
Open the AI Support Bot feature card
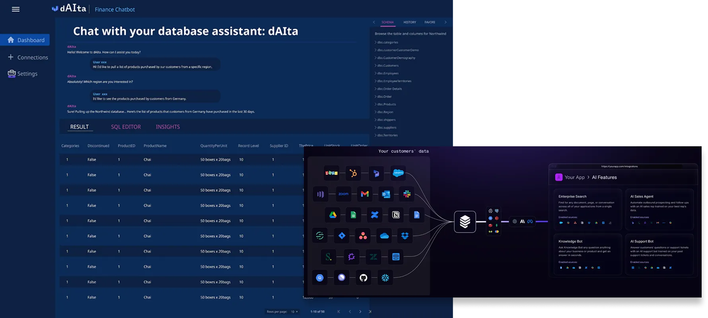point(659,254)
